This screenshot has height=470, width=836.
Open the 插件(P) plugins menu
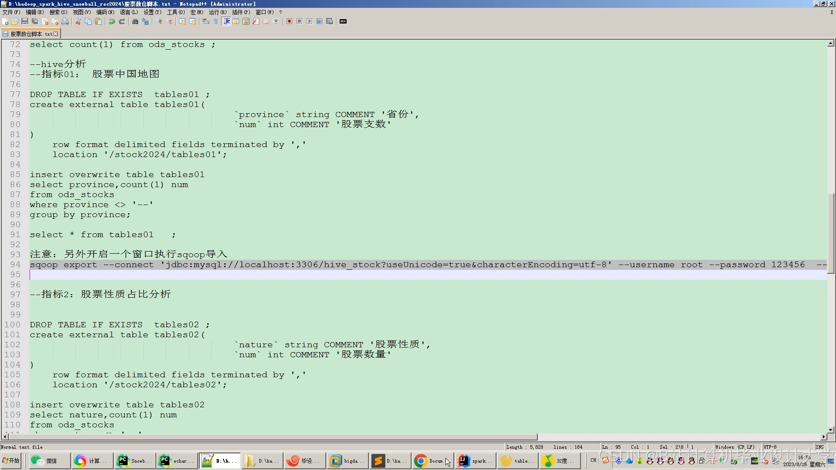241,12
